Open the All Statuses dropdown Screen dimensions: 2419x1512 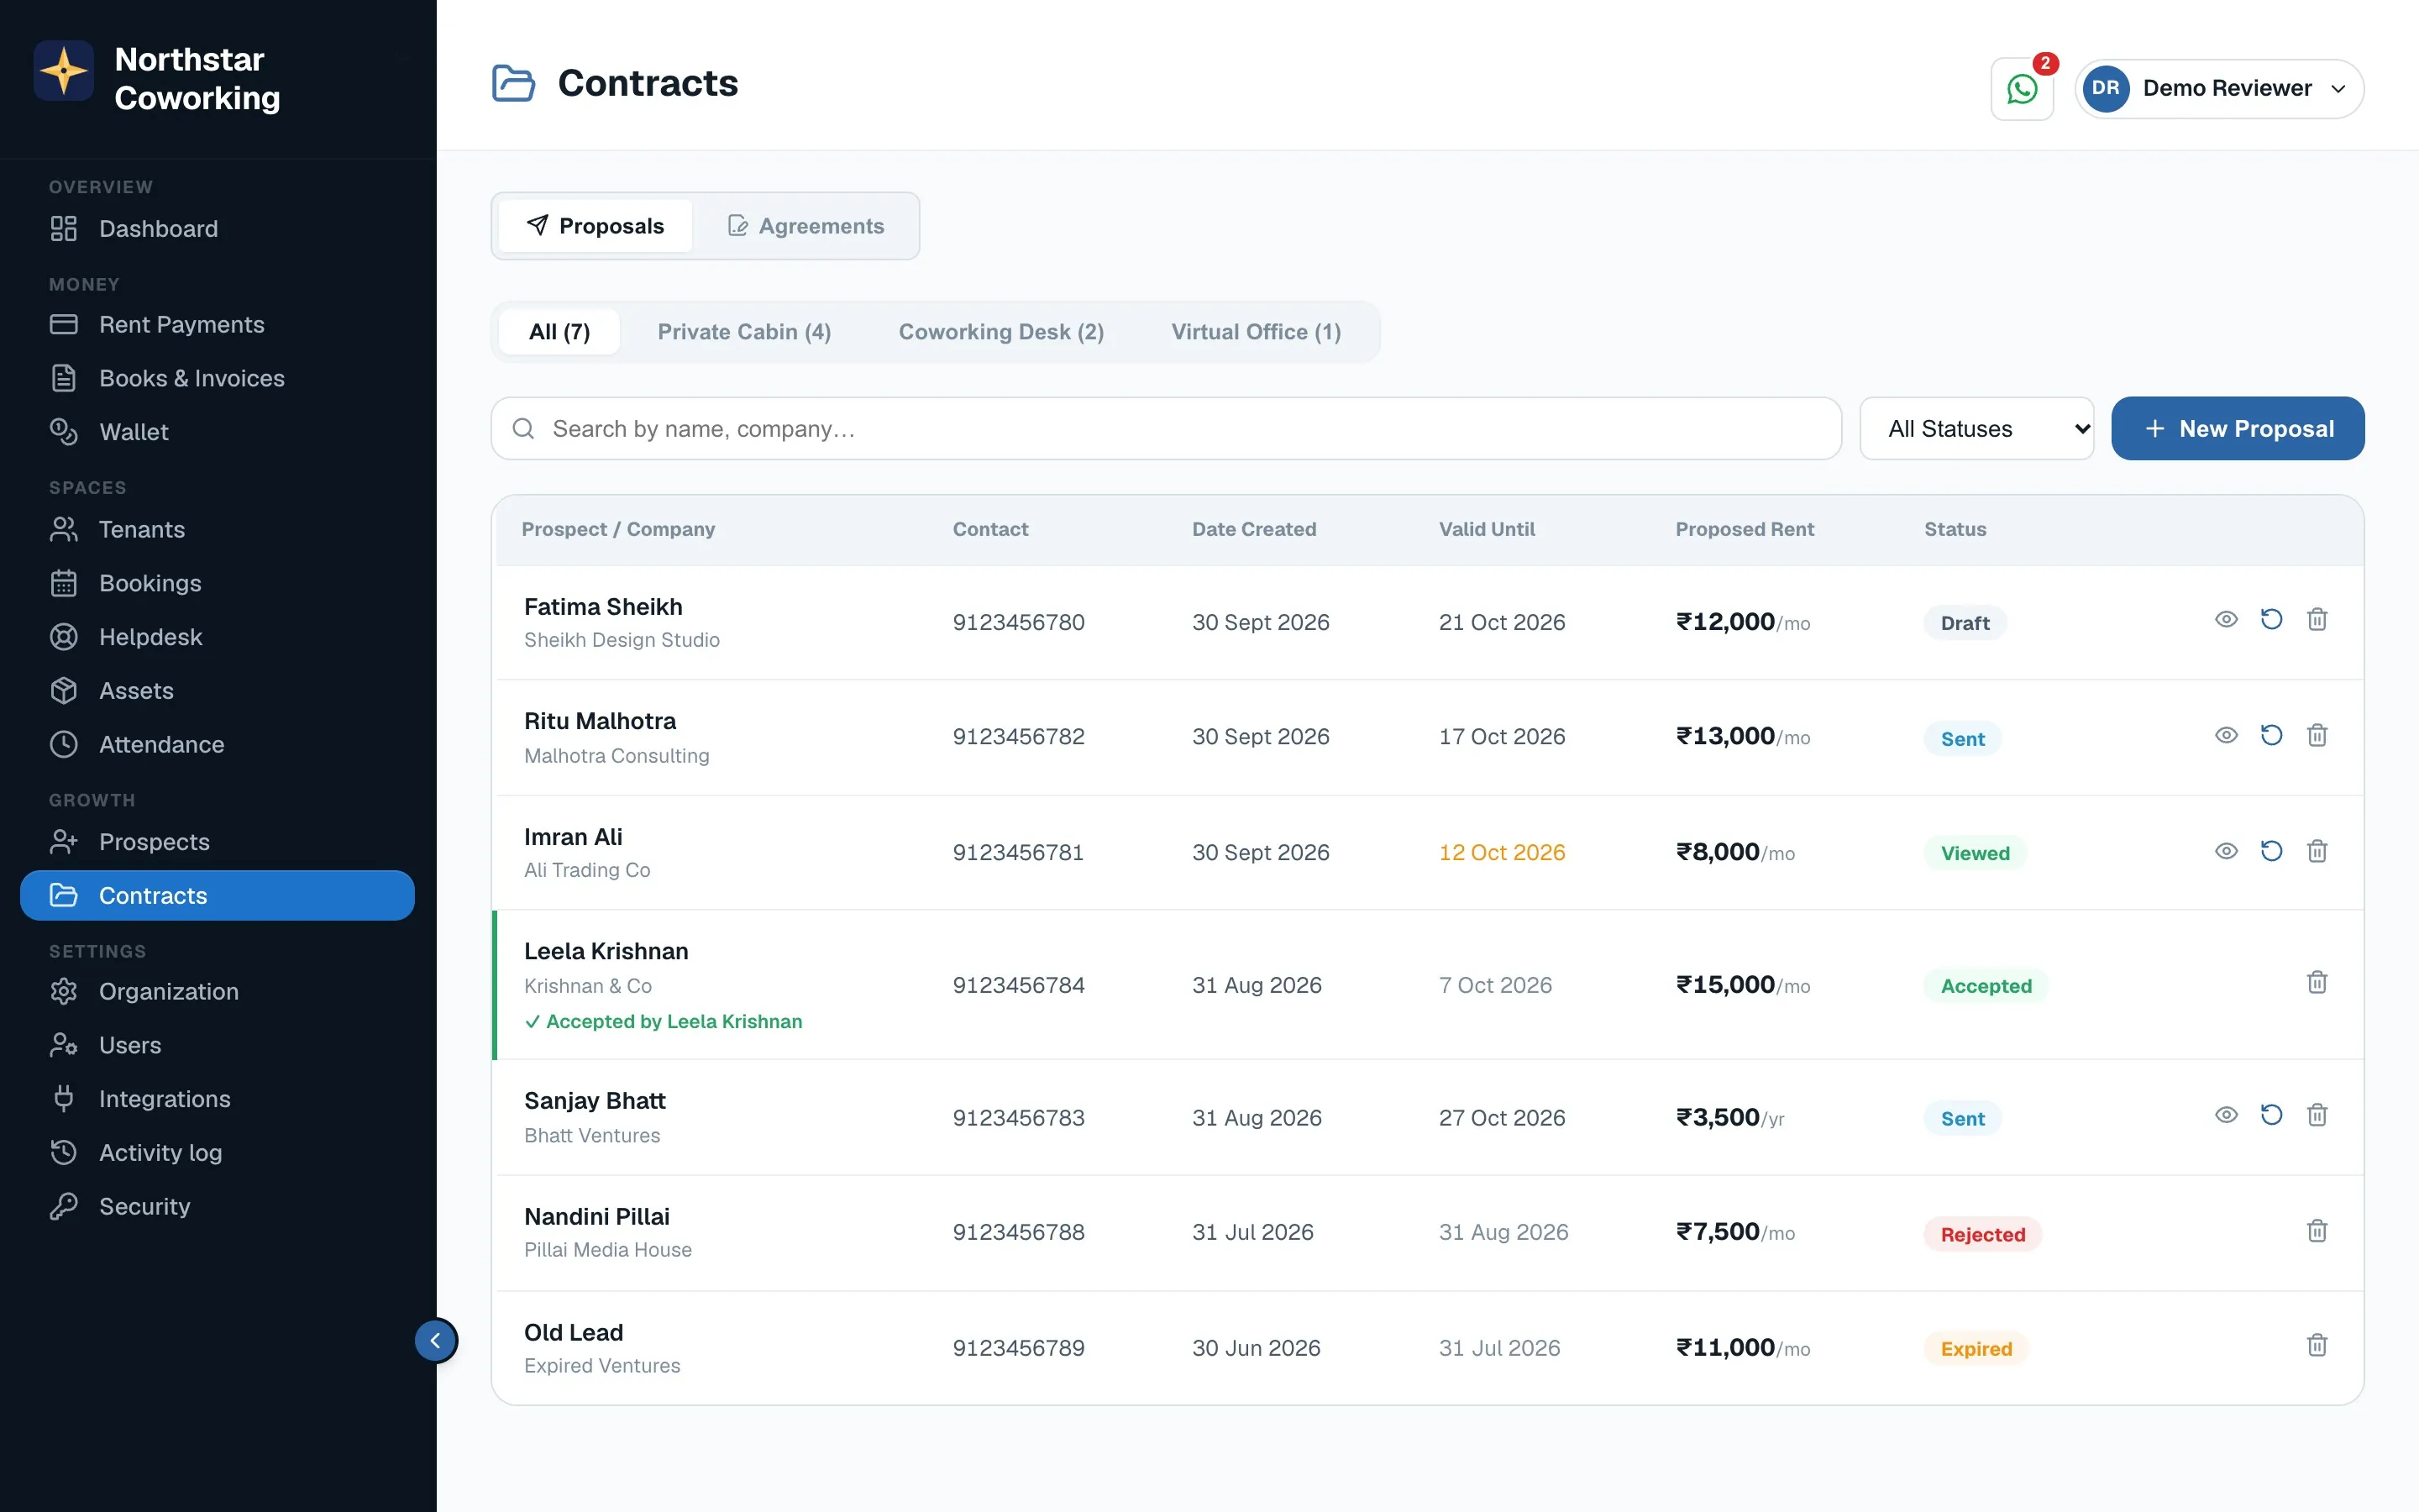(1976, 429)
